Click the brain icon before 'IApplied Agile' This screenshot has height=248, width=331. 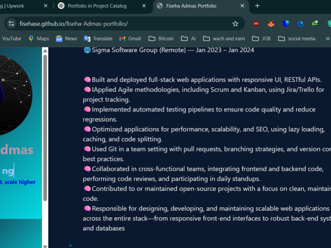[x=87, y=90]
